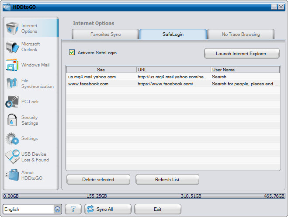Click the HDDtoGO title bar app icon
The image size is (288, 217).
(7, 7)
